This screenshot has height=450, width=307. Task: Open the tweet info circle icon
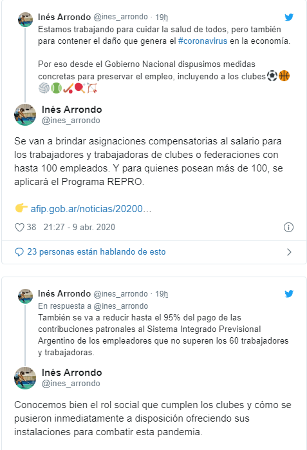(x=288, y=228)
